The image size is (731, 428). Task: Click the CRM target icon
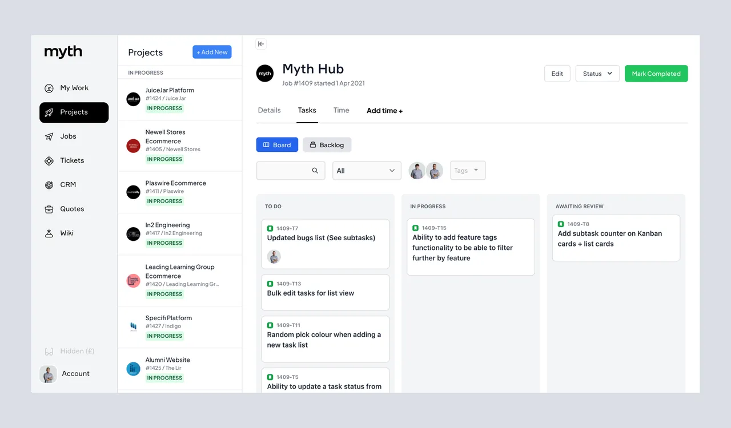pos(49,185)
